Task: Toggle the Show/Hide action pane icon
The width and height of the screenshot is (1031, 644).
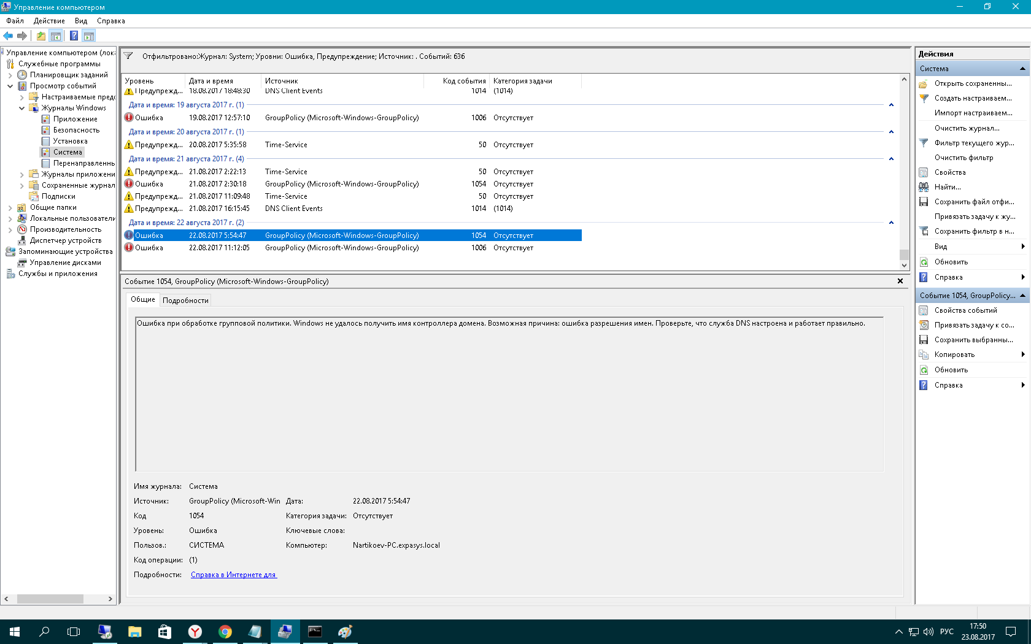Action: (x=89, y=36)
